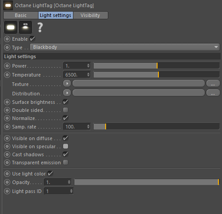Click the Samp. rate keyframe circle

click(7, 127)
